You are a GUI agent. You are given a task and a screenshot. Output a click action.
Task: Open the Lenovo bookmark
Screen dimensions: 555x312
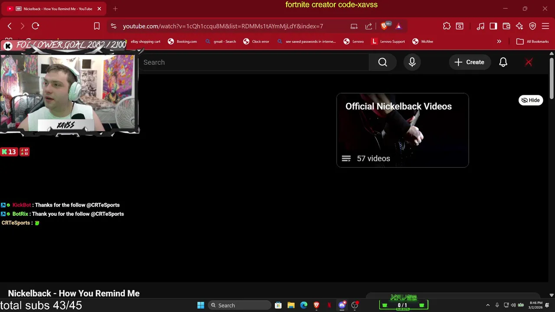[354, 42]
